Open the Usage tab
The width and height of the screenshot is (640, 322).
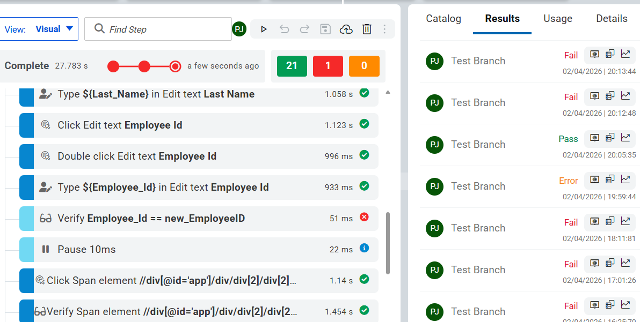tap(558, 19)
